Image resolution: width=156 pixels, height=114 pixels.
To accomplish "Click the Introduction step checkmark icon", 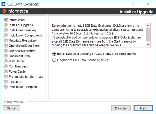I will pos(6,20).
